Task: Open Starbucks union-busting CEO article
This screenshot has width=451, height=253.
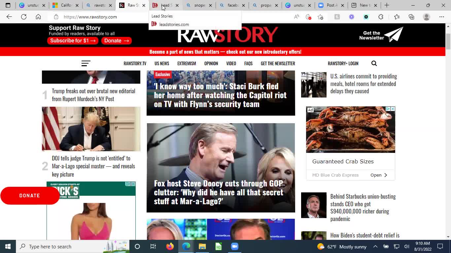Action: click(x=363, y=208)
